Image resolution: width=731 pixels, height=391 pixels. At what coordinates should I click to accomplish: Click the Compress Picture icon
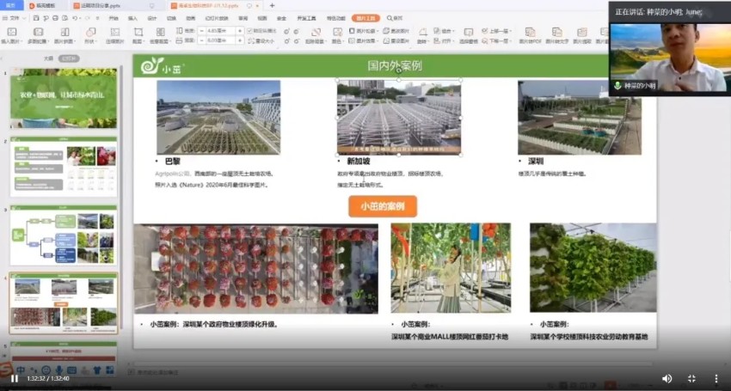114,32
